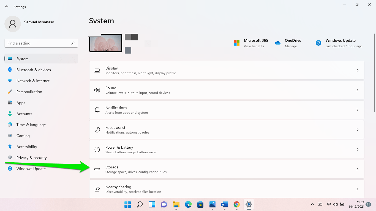Click the Settings vertical scrollbar
Image resolution: width=376 pixels, height=211 pixels.
[x=374, y=73]
